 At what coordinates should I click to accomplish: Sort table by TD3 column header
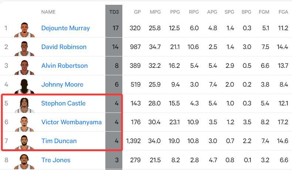coord(114,12)
